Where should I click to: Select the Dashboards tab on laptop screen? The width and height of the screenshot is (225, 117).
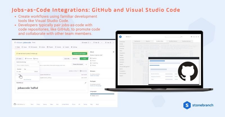point(137,41)
